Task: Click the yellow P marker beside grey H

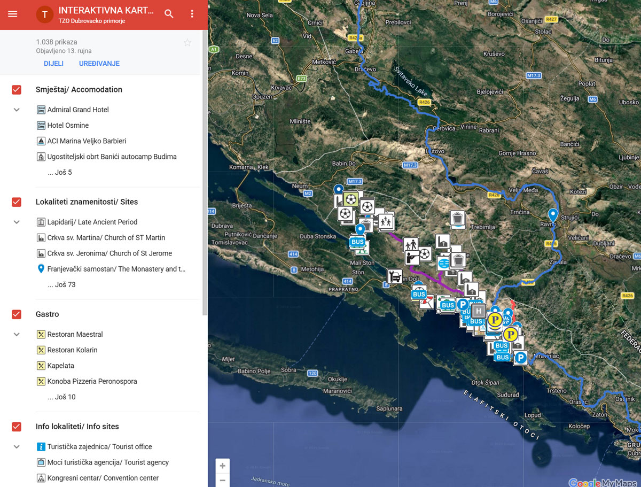Action: pos(495,320)
